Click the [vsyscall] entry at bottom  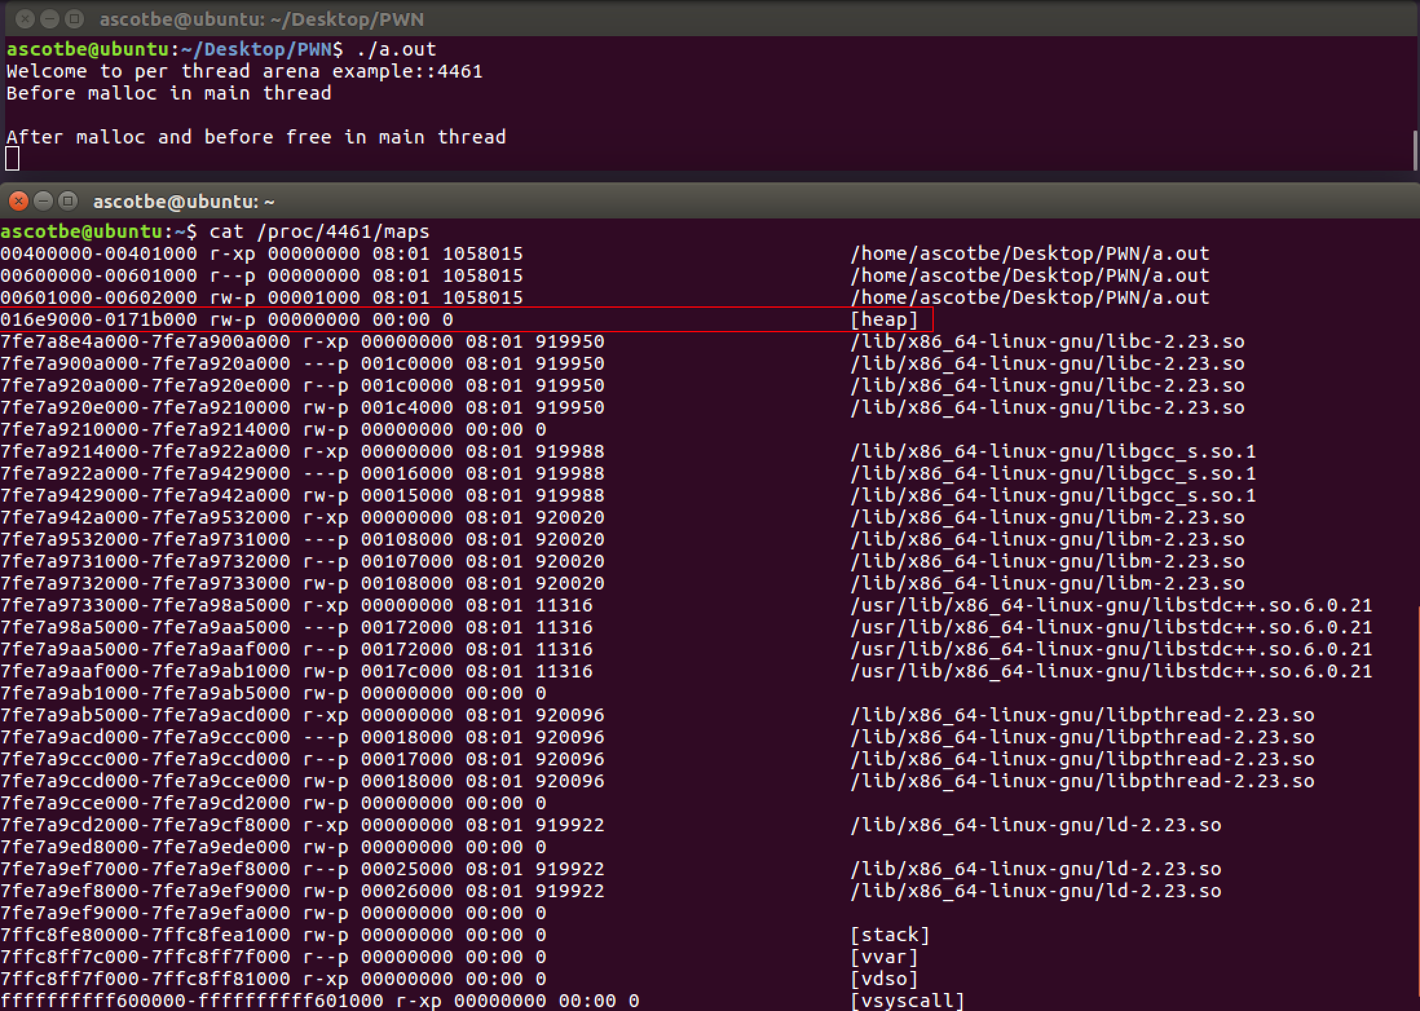tap(907, 1001)
